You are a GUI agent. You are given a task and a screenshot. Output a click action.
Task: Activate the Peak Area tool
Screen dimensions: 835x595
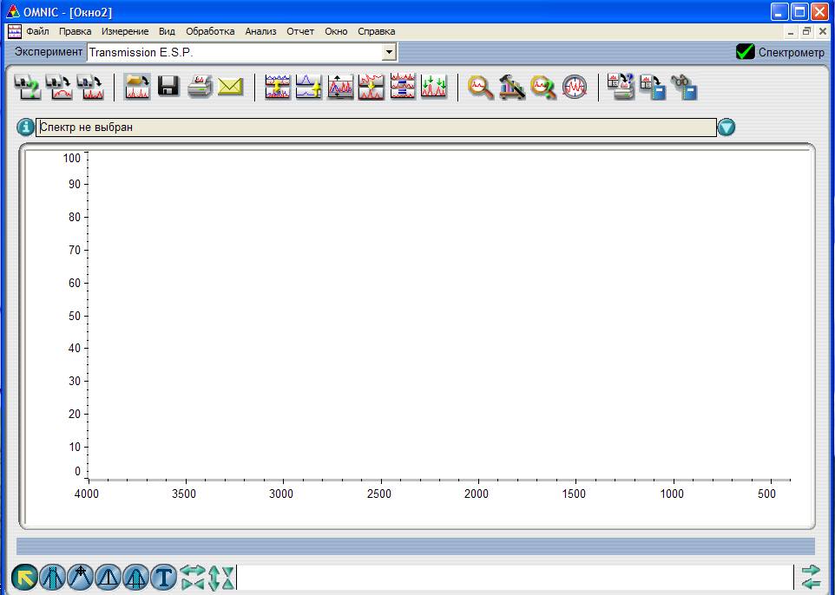pos(135,578)
